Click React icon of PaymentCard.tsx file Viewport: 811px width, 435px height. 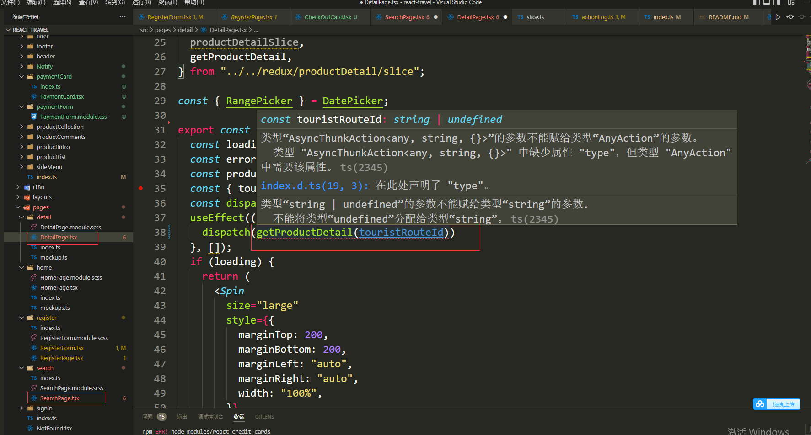click(34, 96)
